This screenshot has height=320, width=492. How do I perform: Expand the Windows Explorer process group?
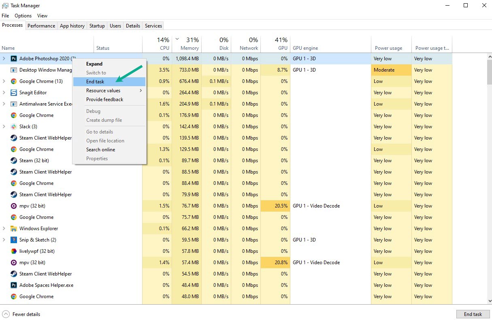[x=4, y=229]
